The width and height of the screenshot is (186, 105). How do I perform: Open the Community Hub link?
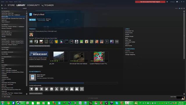129,31
